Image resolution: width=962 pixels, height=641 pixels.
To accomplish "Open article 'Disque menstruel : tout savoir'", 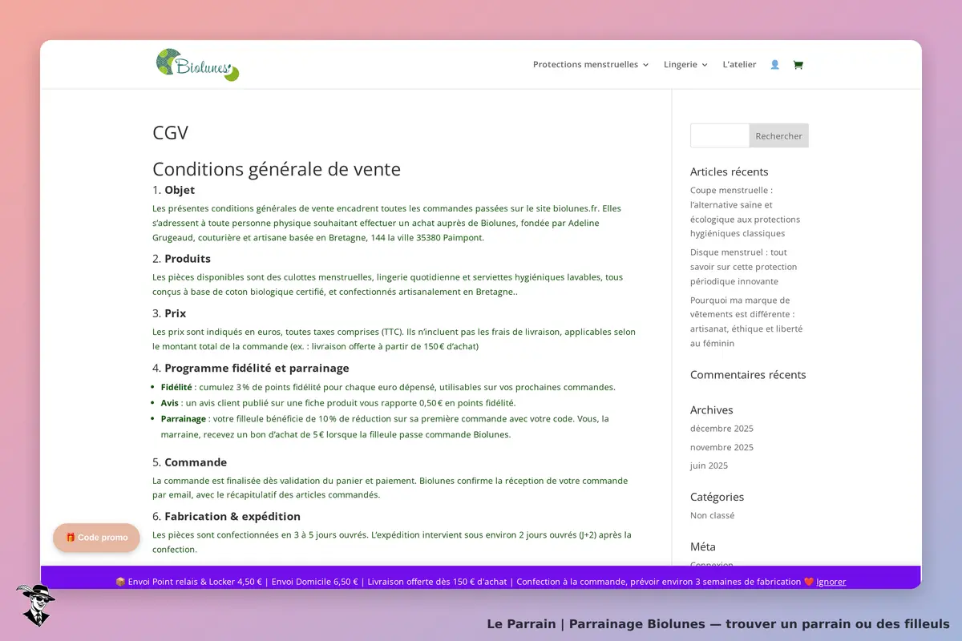I will [743, 267].
